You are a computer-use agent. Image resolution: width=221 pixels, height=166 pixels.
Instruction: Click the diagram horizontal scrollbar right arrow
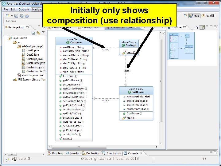(x=157, y=147)
